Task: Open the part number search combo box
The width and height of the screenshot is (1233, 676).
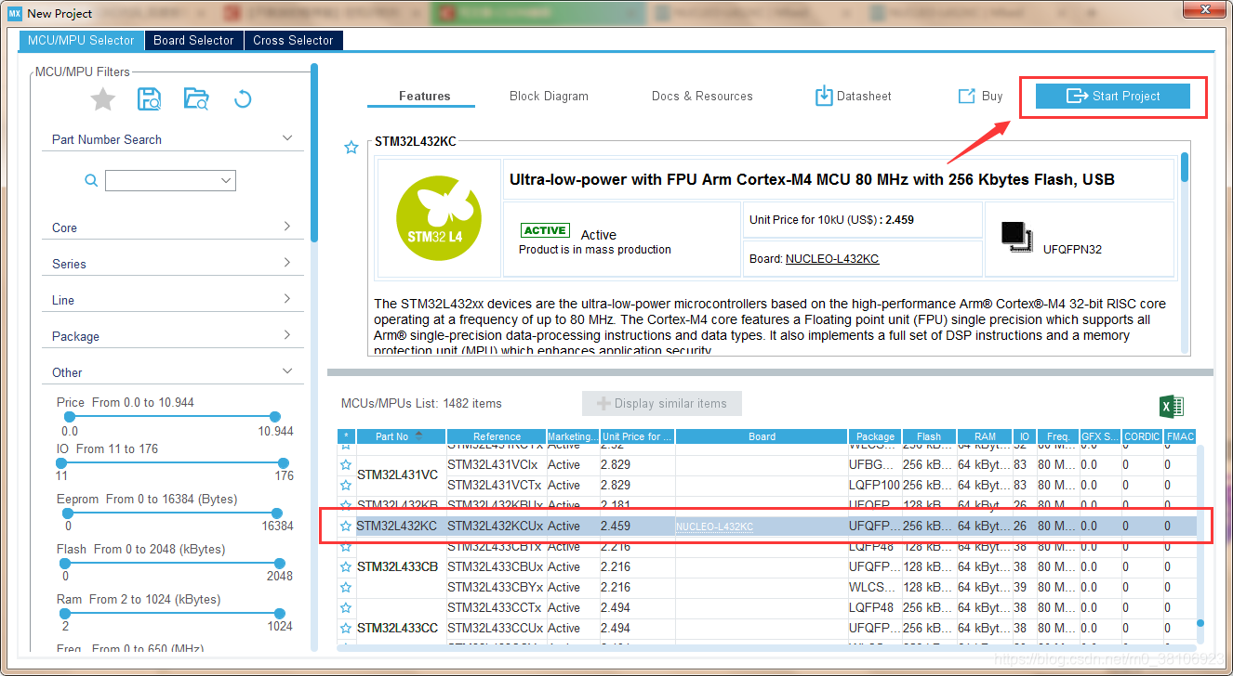Action: pyautogui.click(x=170, y=180)
